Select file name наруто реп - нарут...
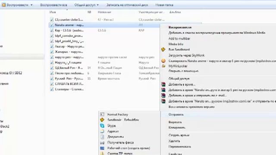The height and width of the screenshot is (155, 276). 69,57
